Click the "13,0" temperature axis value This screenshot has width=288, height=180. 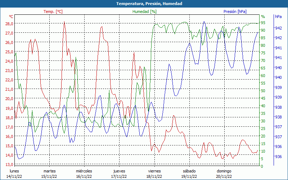click(x=9, y=165)
